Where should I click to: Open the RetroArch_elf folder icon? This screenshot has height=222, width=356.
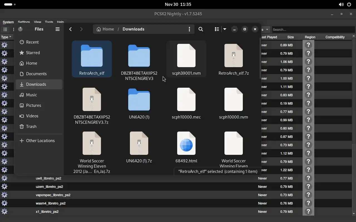(92, 56)
